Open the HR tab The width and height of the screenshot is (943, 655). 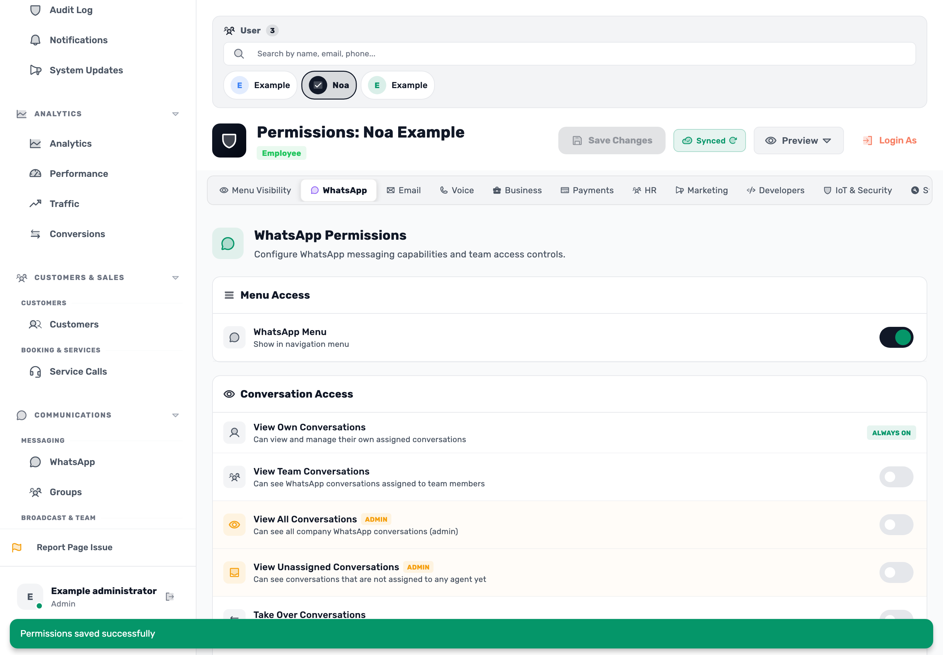pyautogui.click(x=645, y=190)
